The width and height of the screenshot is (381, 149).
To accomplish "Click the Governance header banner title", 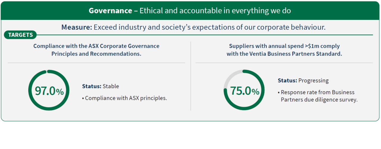I will click(190, 11).
